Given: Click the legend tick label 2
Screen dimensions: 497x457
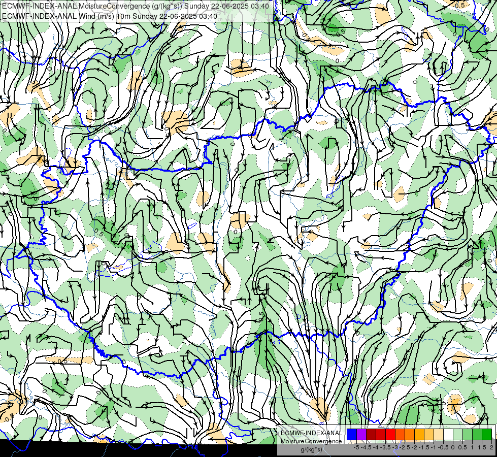Looking at the screenshot, I should pyautogui.click(x=491, y=447).
